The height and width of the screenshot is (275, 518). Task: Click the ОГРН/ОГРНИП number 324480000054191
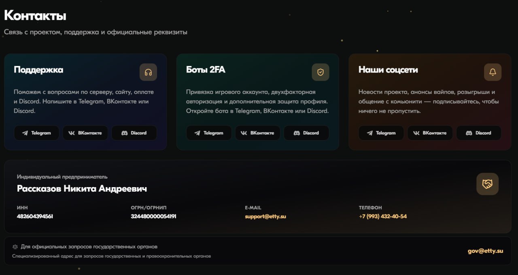tap(153, 216)
